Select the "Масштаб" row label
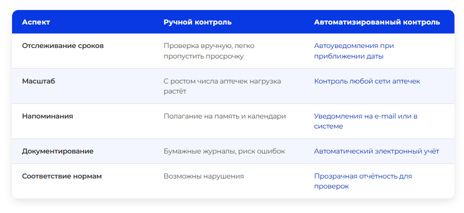This screenshot has height=213, width=464. 39,81
